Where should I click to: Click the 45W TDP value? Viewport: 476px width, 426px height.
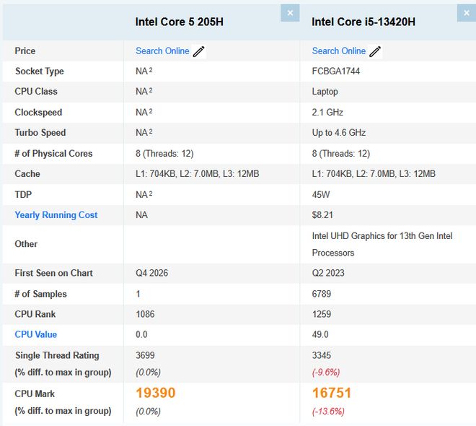321,195
